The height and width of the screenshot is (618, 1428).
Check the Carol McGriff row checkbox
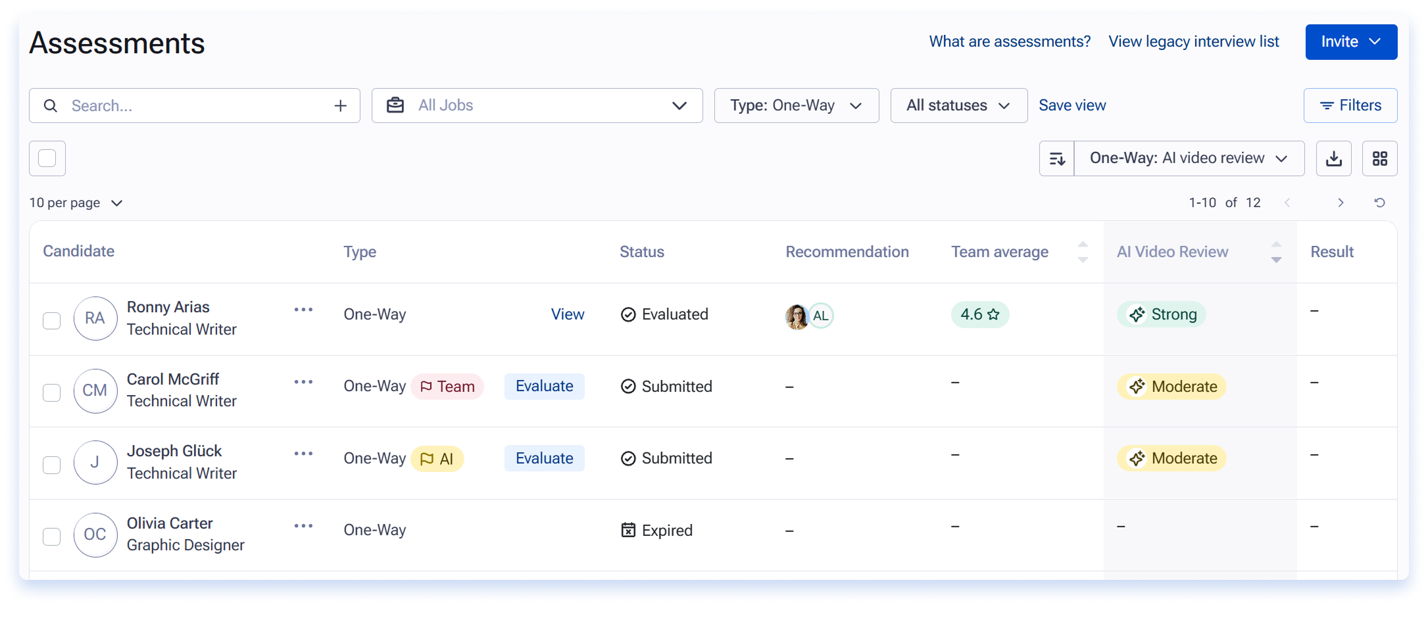[x=51, y=392]
